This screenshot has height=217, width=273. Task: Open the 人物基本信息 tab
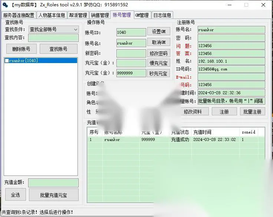(52, 15)
